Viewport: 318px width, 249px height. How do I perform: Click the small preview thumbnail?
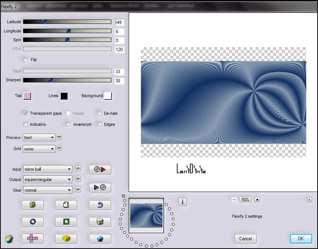[x=146, y=216]
